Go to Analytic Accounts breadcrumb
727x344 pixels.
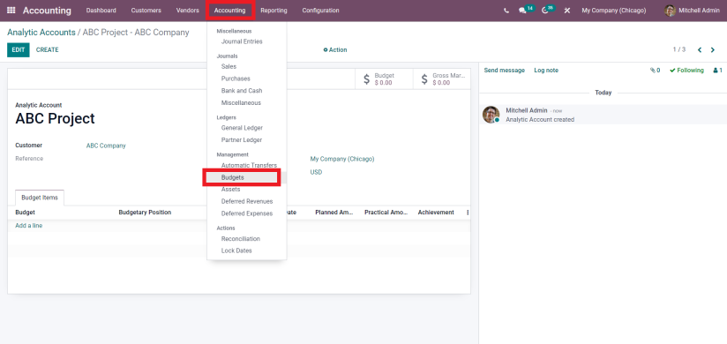tap(41, 33)
